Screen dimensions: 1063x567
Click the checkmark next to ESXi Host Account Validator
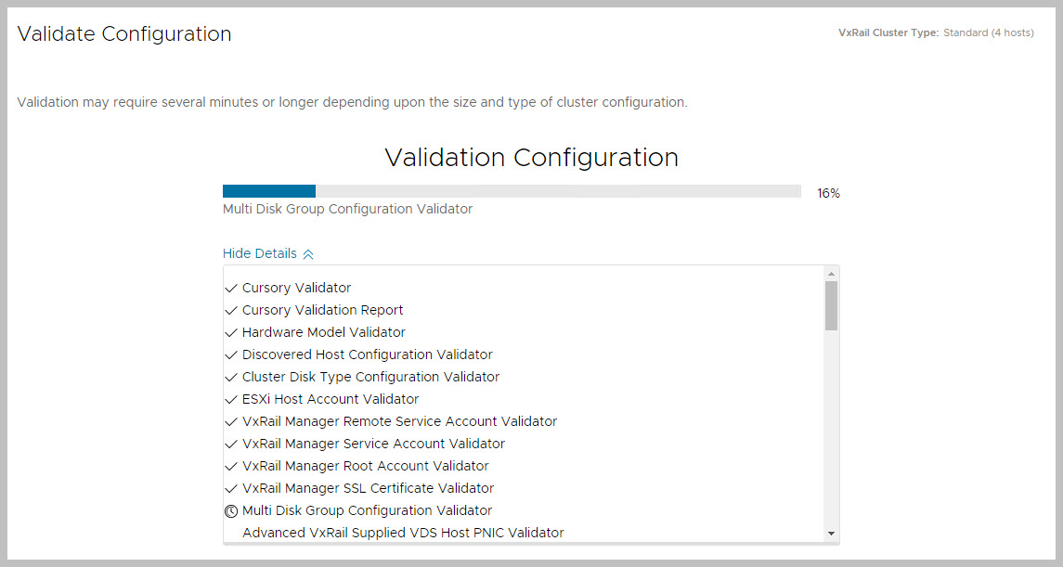[231, 400]
